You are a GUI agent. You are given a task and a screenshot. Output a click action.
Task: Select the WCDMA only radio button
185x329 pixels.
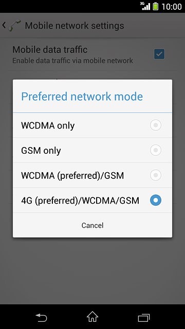pos(156,125)
